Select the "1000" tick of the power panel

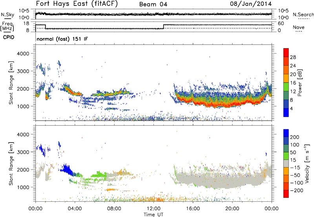(23, 106)
